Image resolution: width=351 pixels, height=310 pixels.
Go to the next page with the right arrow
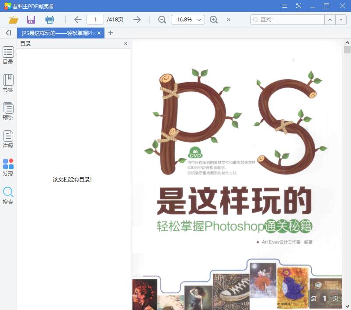click(137, 20)
